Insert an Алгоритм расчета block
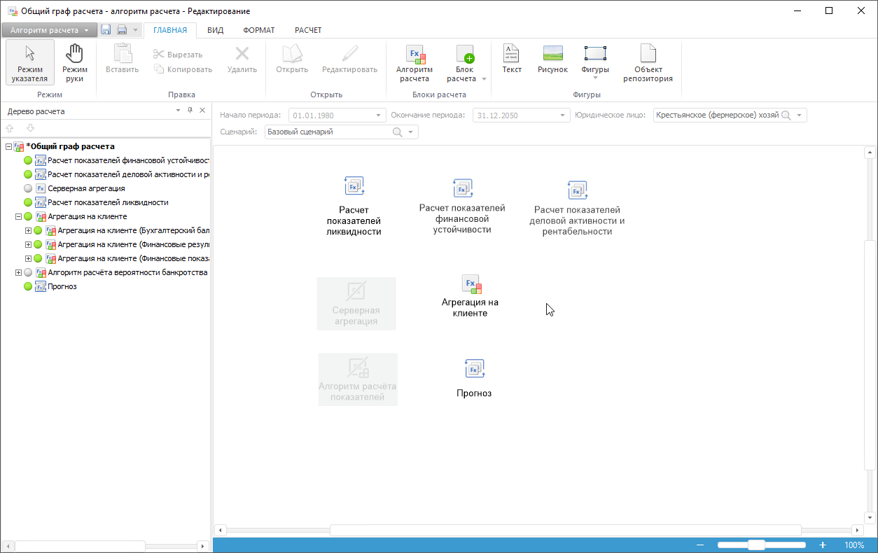 [x=414, y=63]
